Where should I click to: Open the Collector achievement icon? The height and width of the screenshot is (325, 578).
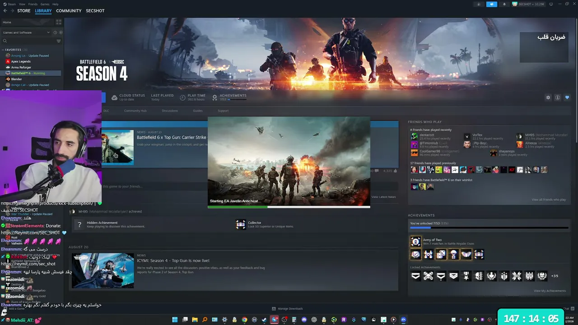[241, 224]
